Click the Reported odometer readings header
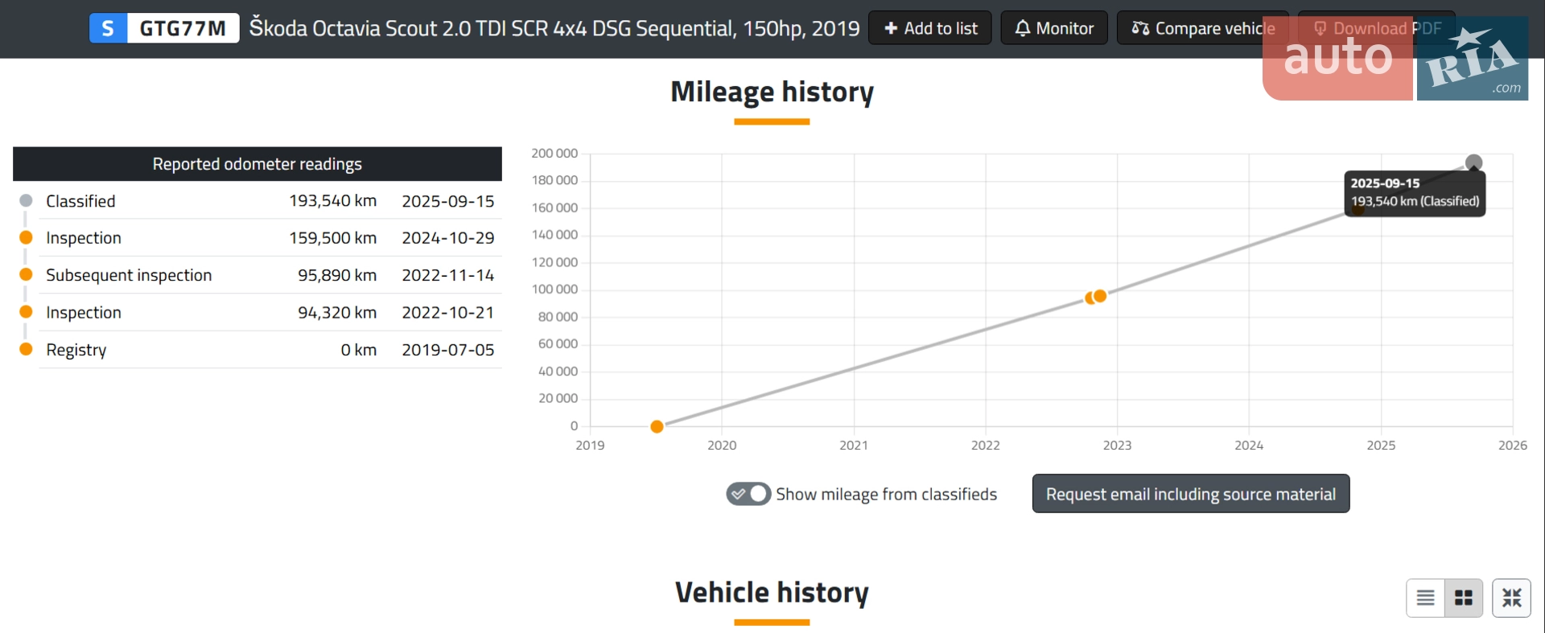The height and width of the screenshot is (633, 1545). tap(257, 164)
